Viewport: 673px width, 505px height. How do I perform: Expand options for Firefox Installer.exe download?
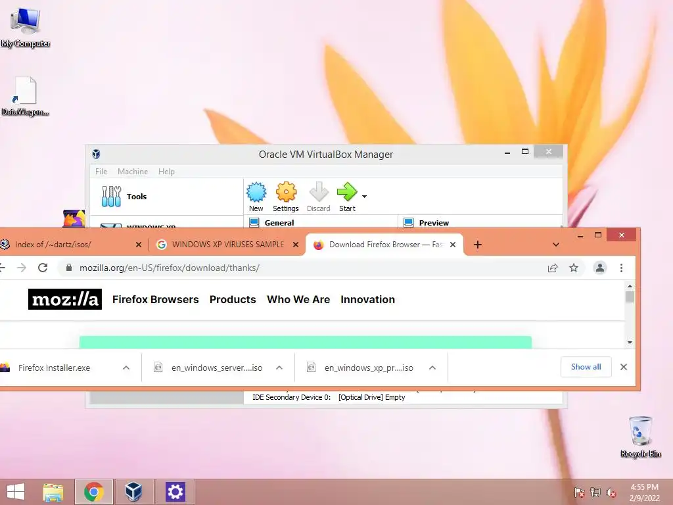tap(126, 368)
